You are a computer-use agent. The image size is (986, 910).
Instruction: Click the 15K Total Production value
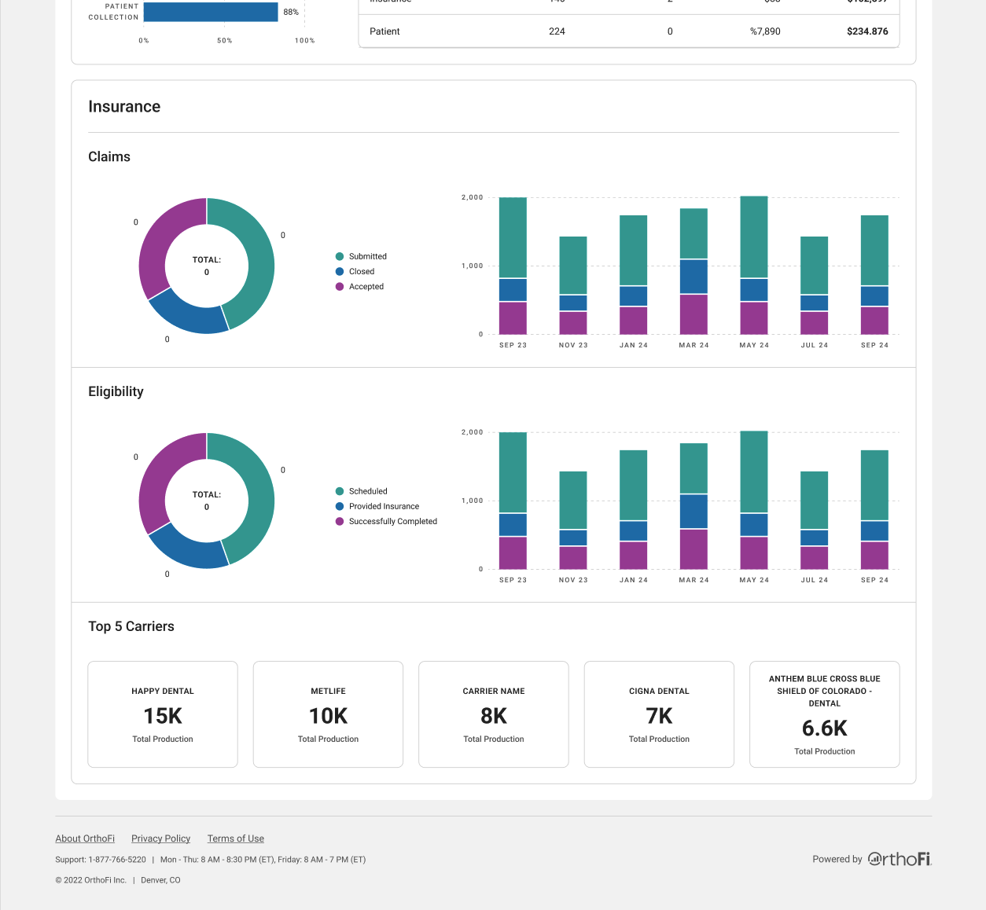(163, 716)
